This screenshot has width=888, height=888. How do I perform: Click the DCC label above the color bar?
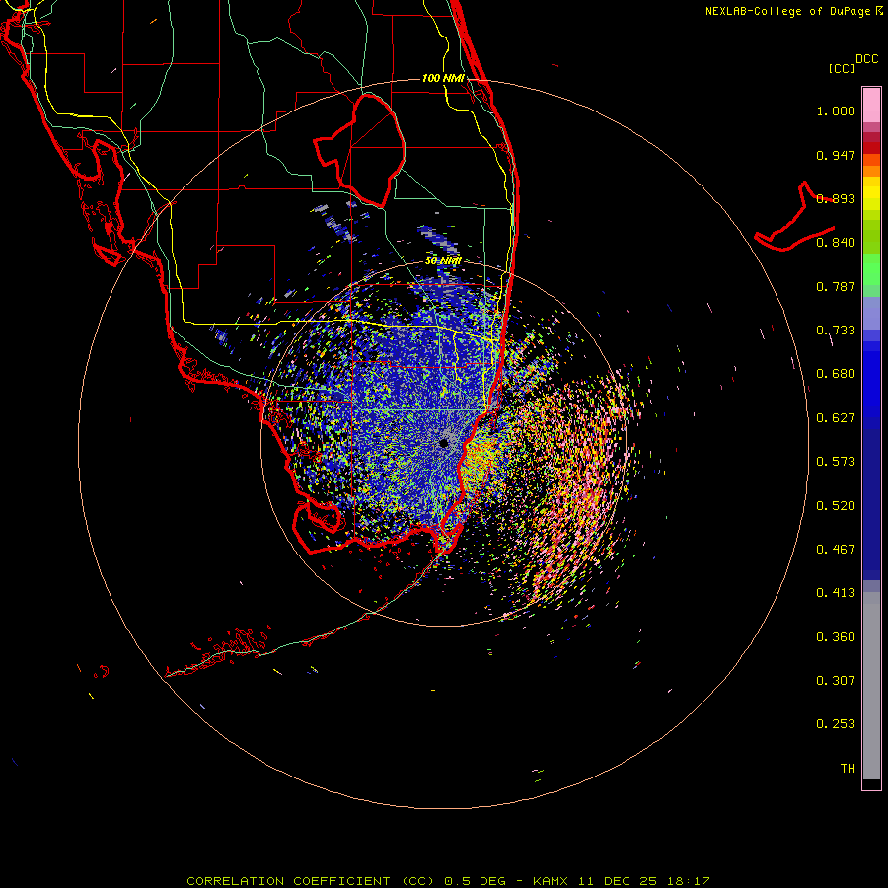click(x=866, y=59)
